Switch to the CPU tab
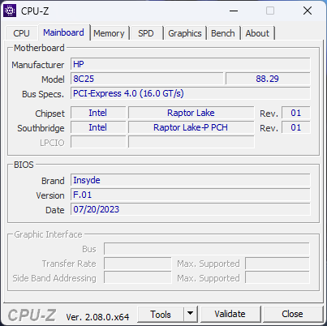The height and width of the screenshot is (326, 327). coord(21,33)
